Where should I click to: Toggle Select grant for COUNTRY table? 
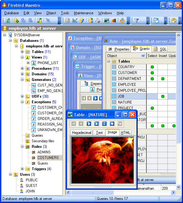click(x=152, y=67)
